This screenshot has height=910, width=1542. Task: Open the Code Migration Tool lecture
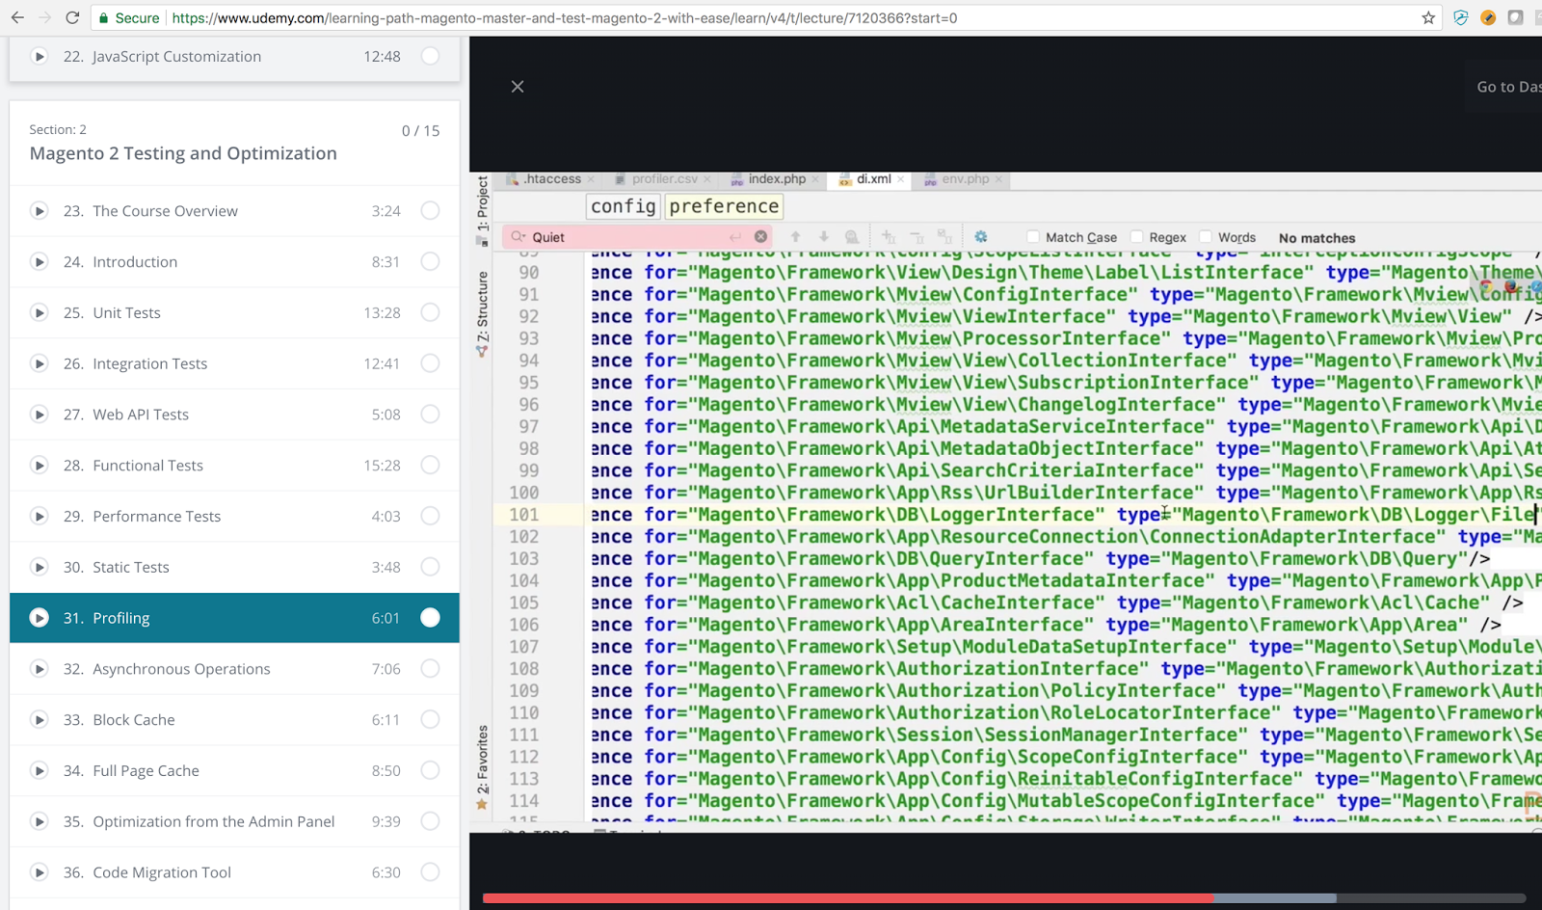[234, 872]
